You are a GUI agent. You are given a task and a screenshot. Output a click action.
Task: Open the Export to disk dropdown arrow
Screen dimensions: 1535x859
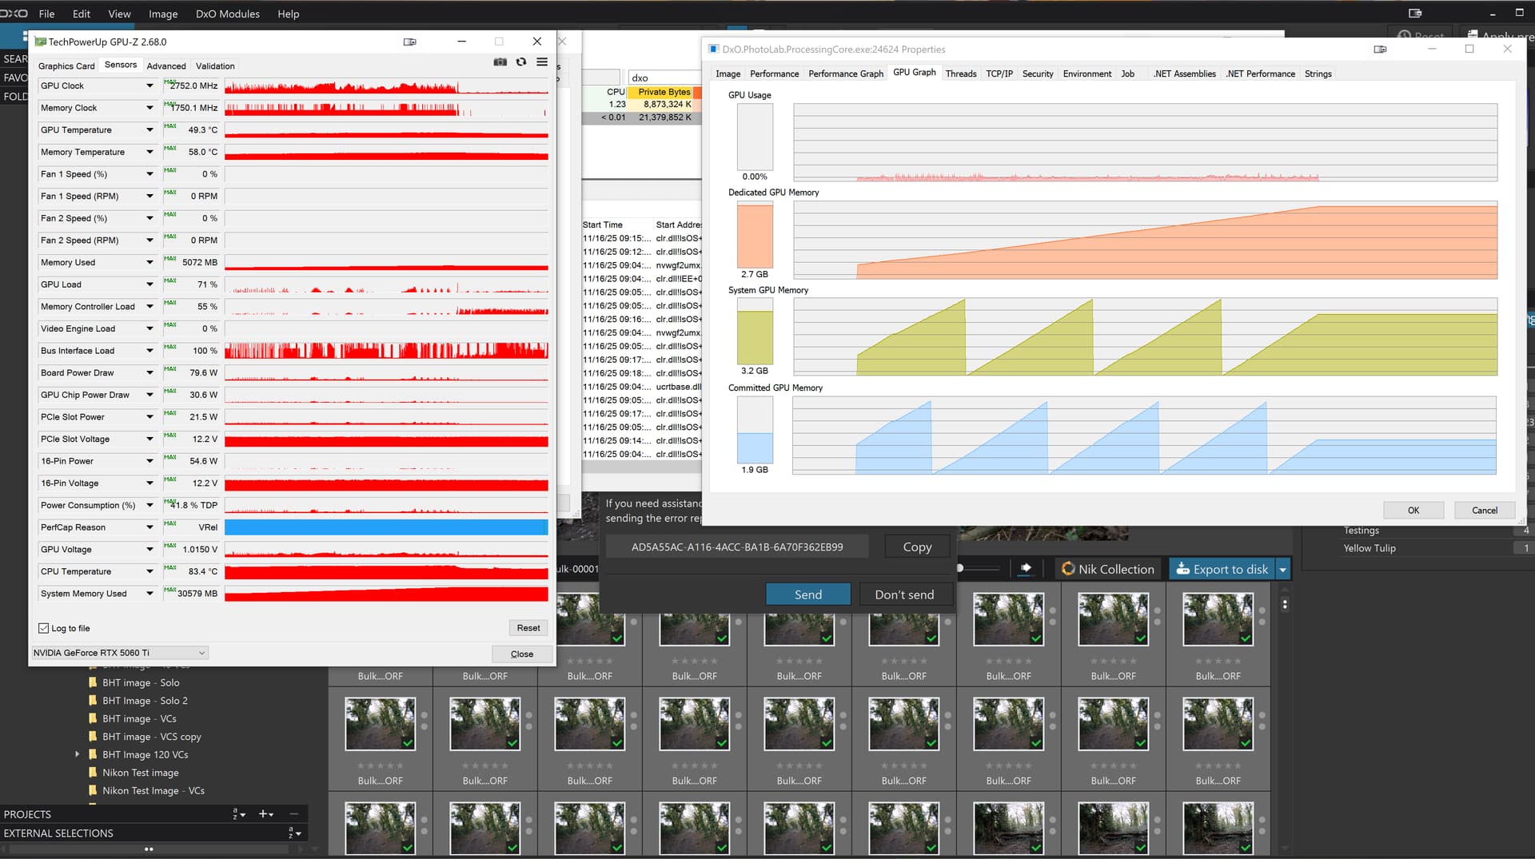[x=1283, y=569]
